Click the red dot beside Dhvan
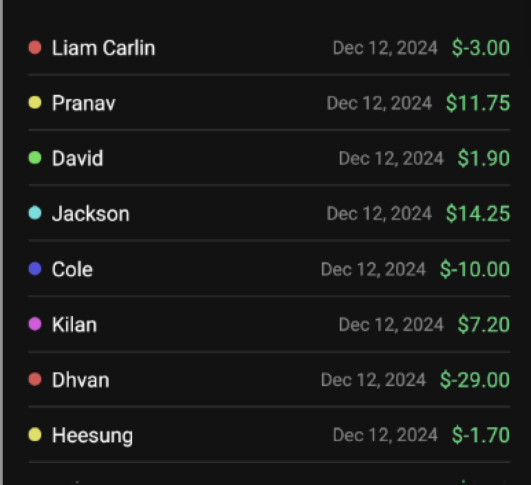Viewport: 531px width, 485px height. click(x=35, y=379)
